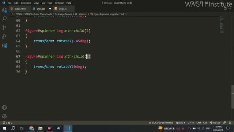Click WAG Youtube Thumbnails breadcrumb

pyautogui.click(x=38, y=14)
